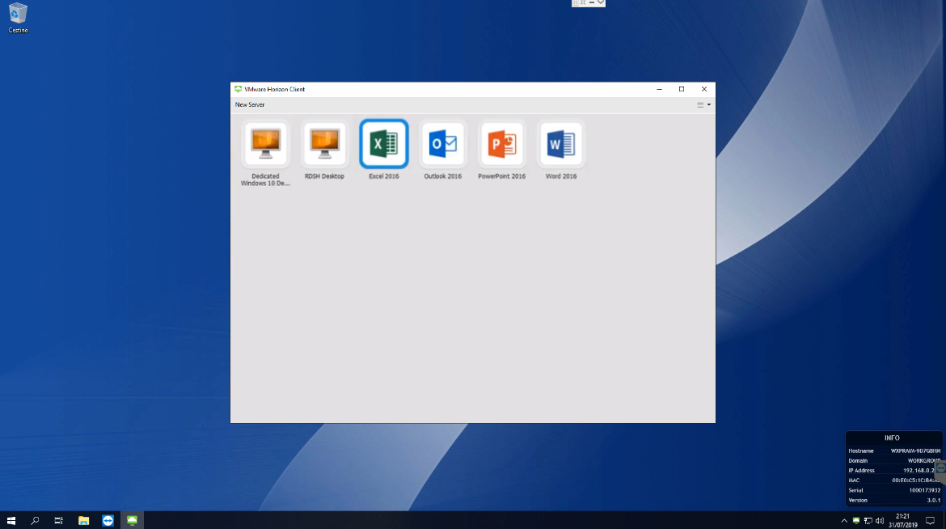Click the fullscreen arrows icon on top toolbar

[584, 3]
